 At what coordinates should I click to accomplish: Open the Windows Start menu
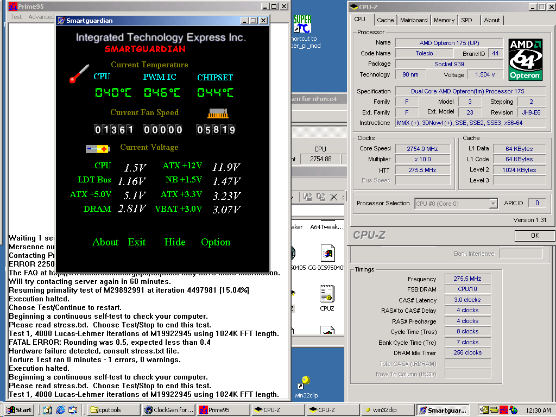20,410
